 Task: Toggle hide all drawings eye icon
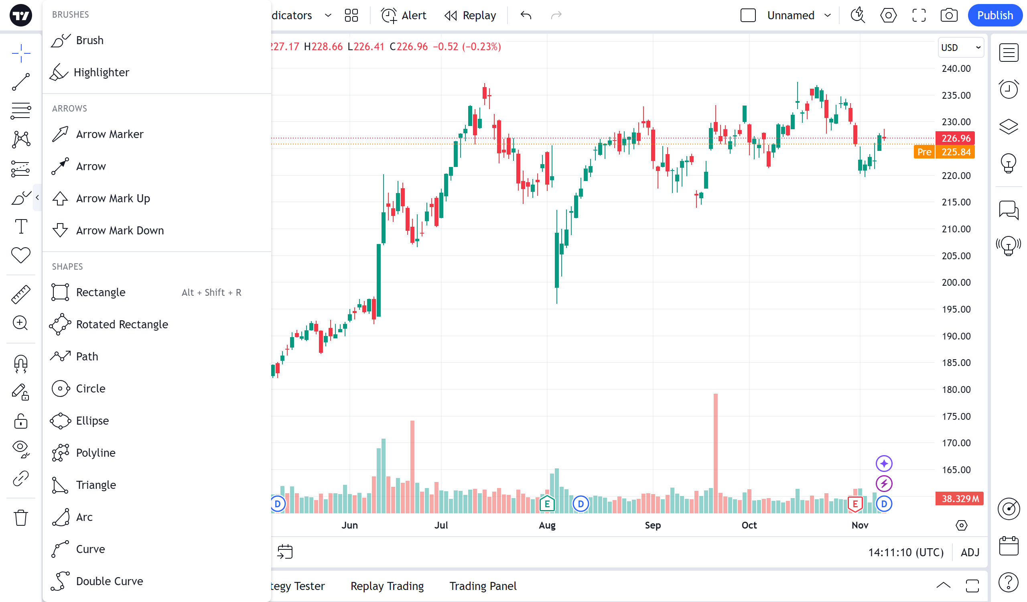pyautogui.click(x=20, y=448)
